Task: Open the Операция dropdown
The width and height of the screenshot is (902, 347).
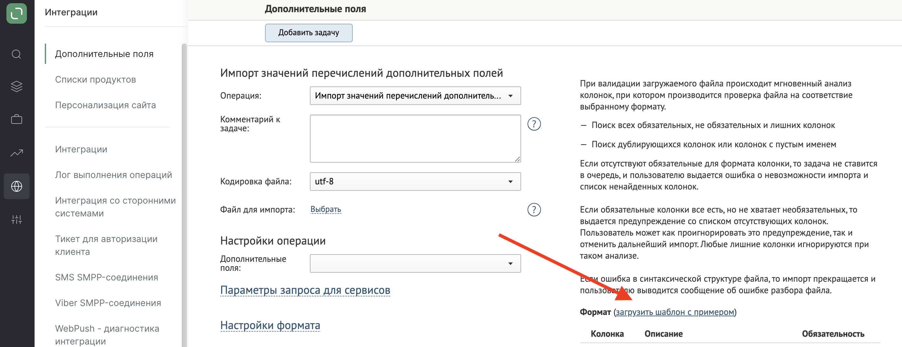Action: [x=415, y=96]
